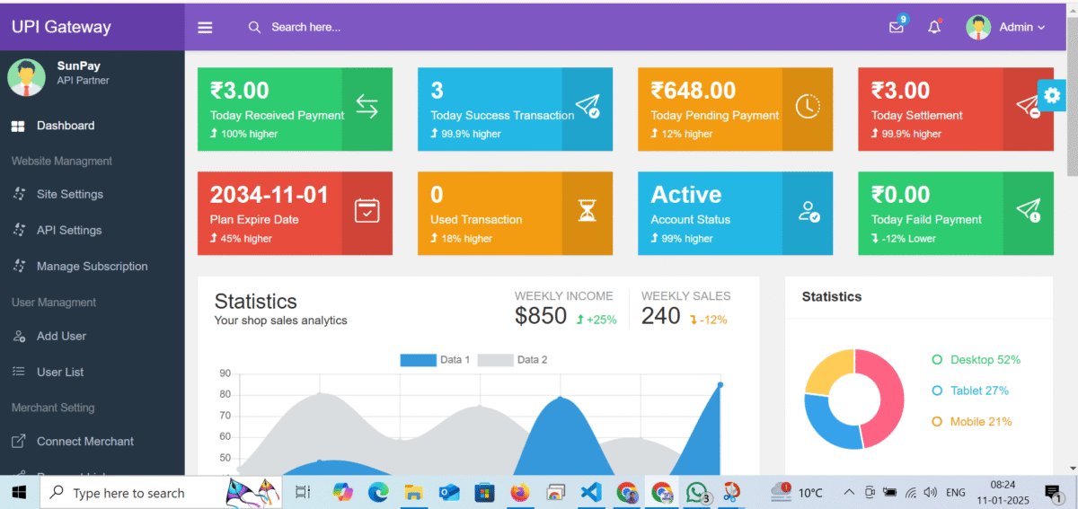Click the clock icon on Pending Payment card
Viewport: 1078px width, 509px height.
[x=808, y=106]
